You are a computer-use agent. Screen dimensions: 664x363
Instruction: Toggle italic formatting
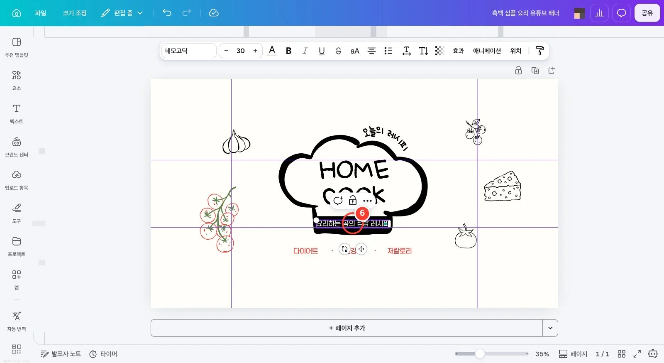[x=305, y=51]
